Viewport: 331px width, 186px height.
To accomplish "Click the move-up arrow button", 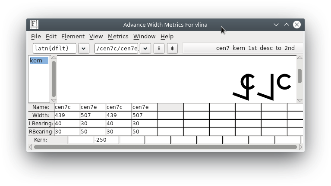I will (x=159, y=49).
